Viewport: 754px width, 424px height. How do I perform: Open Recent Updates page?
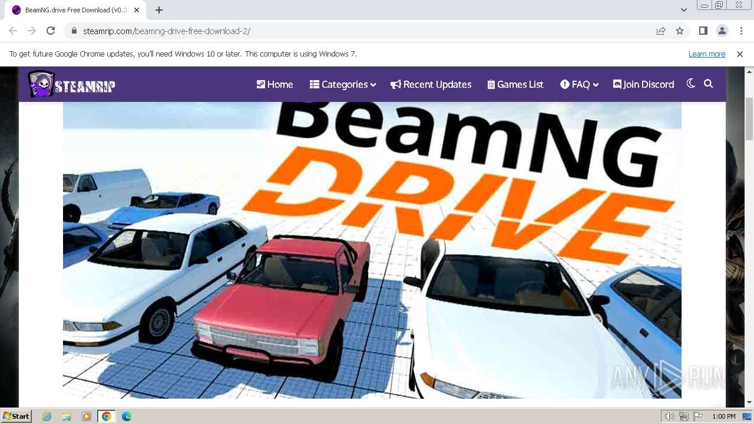(431, 84)
